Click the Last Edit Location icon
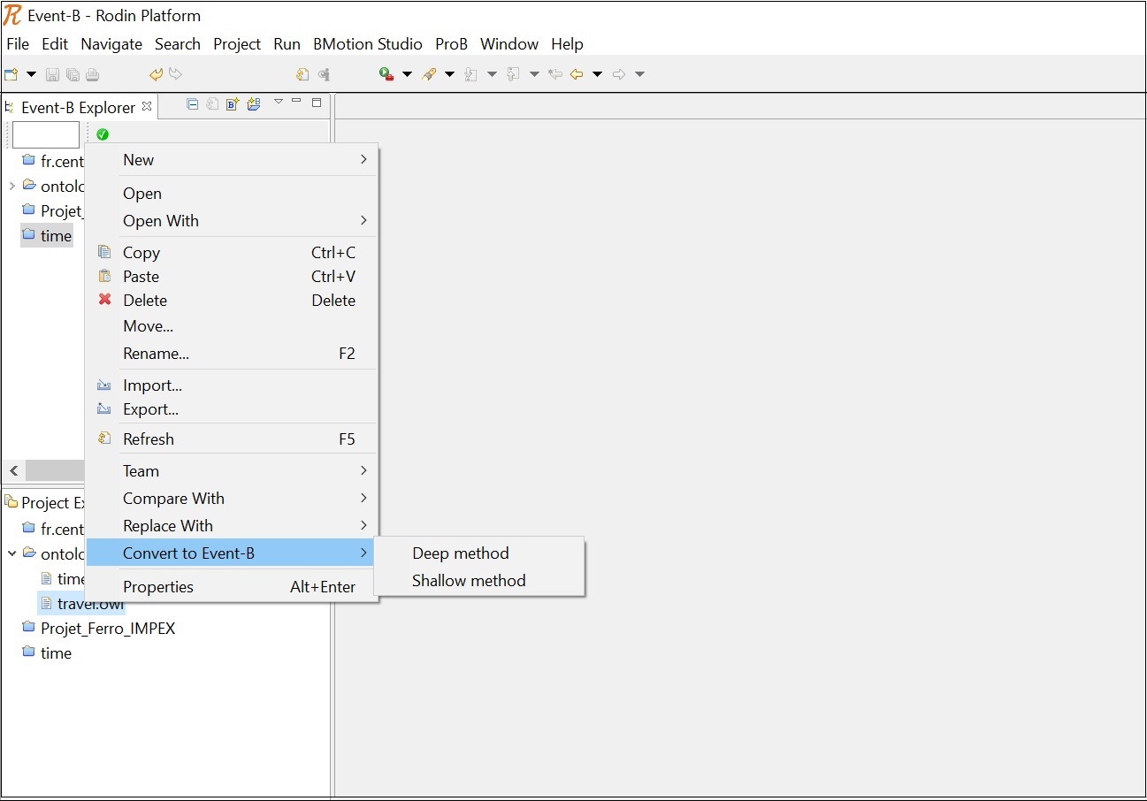Screen dimensions: 1147x801 point(555,74)
